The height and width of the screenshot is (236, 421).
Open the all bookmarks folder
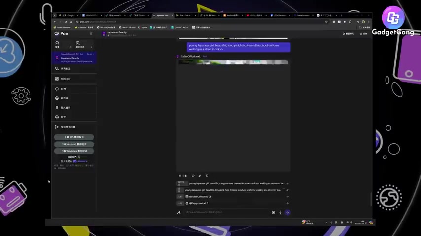[365, 28]
